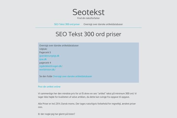Click the Find din tekstforfatter tagline
This screenshot has height=118, width=177.
[x=88, y=18]
